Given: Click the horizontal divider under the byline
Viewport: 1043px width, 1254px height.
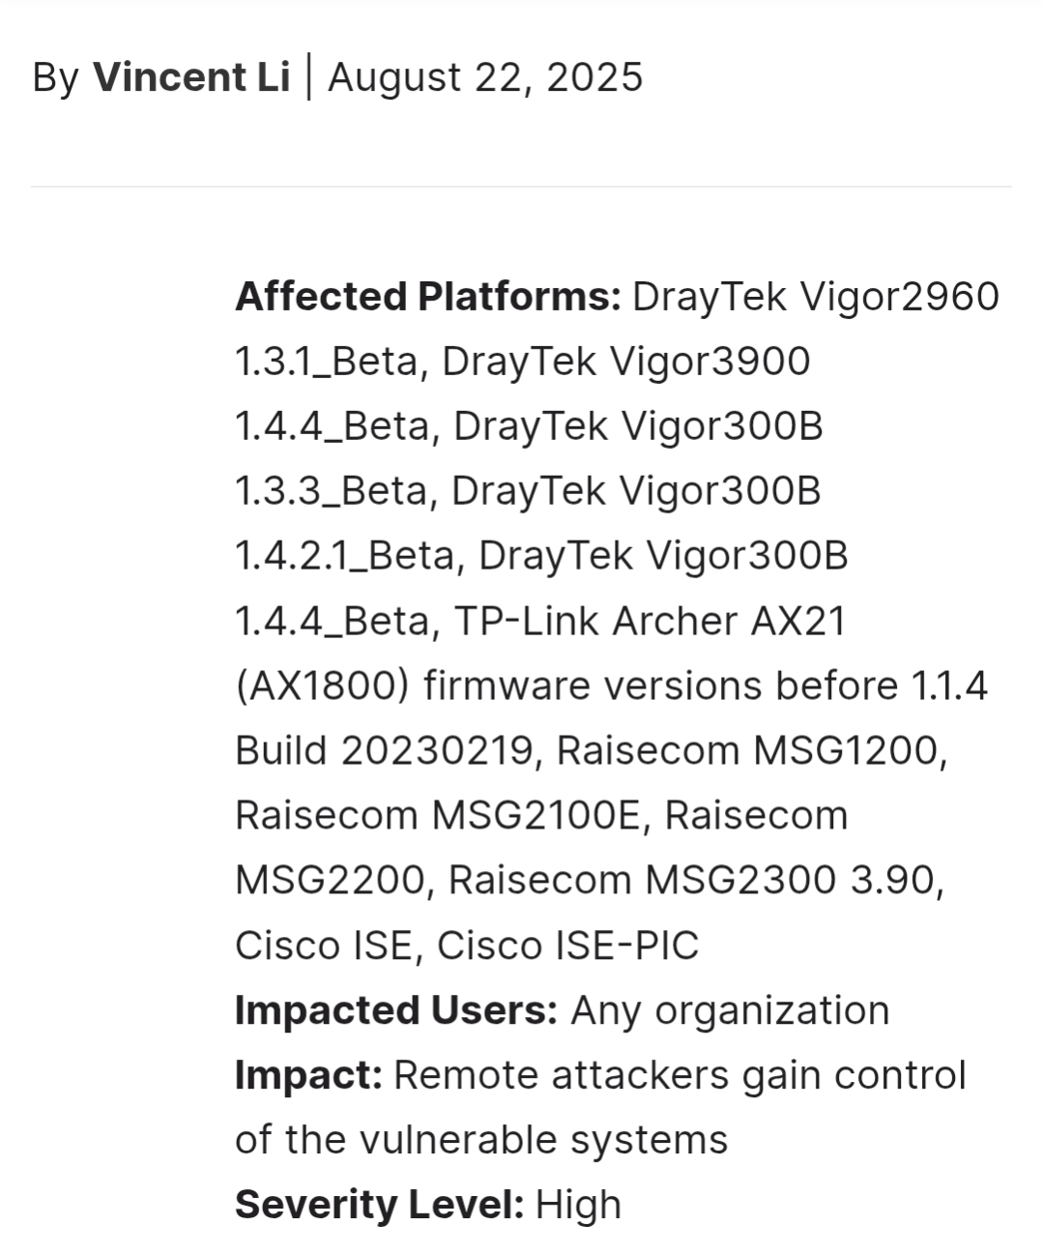Looking at the screenshot, I should click(x=521, y=186).
